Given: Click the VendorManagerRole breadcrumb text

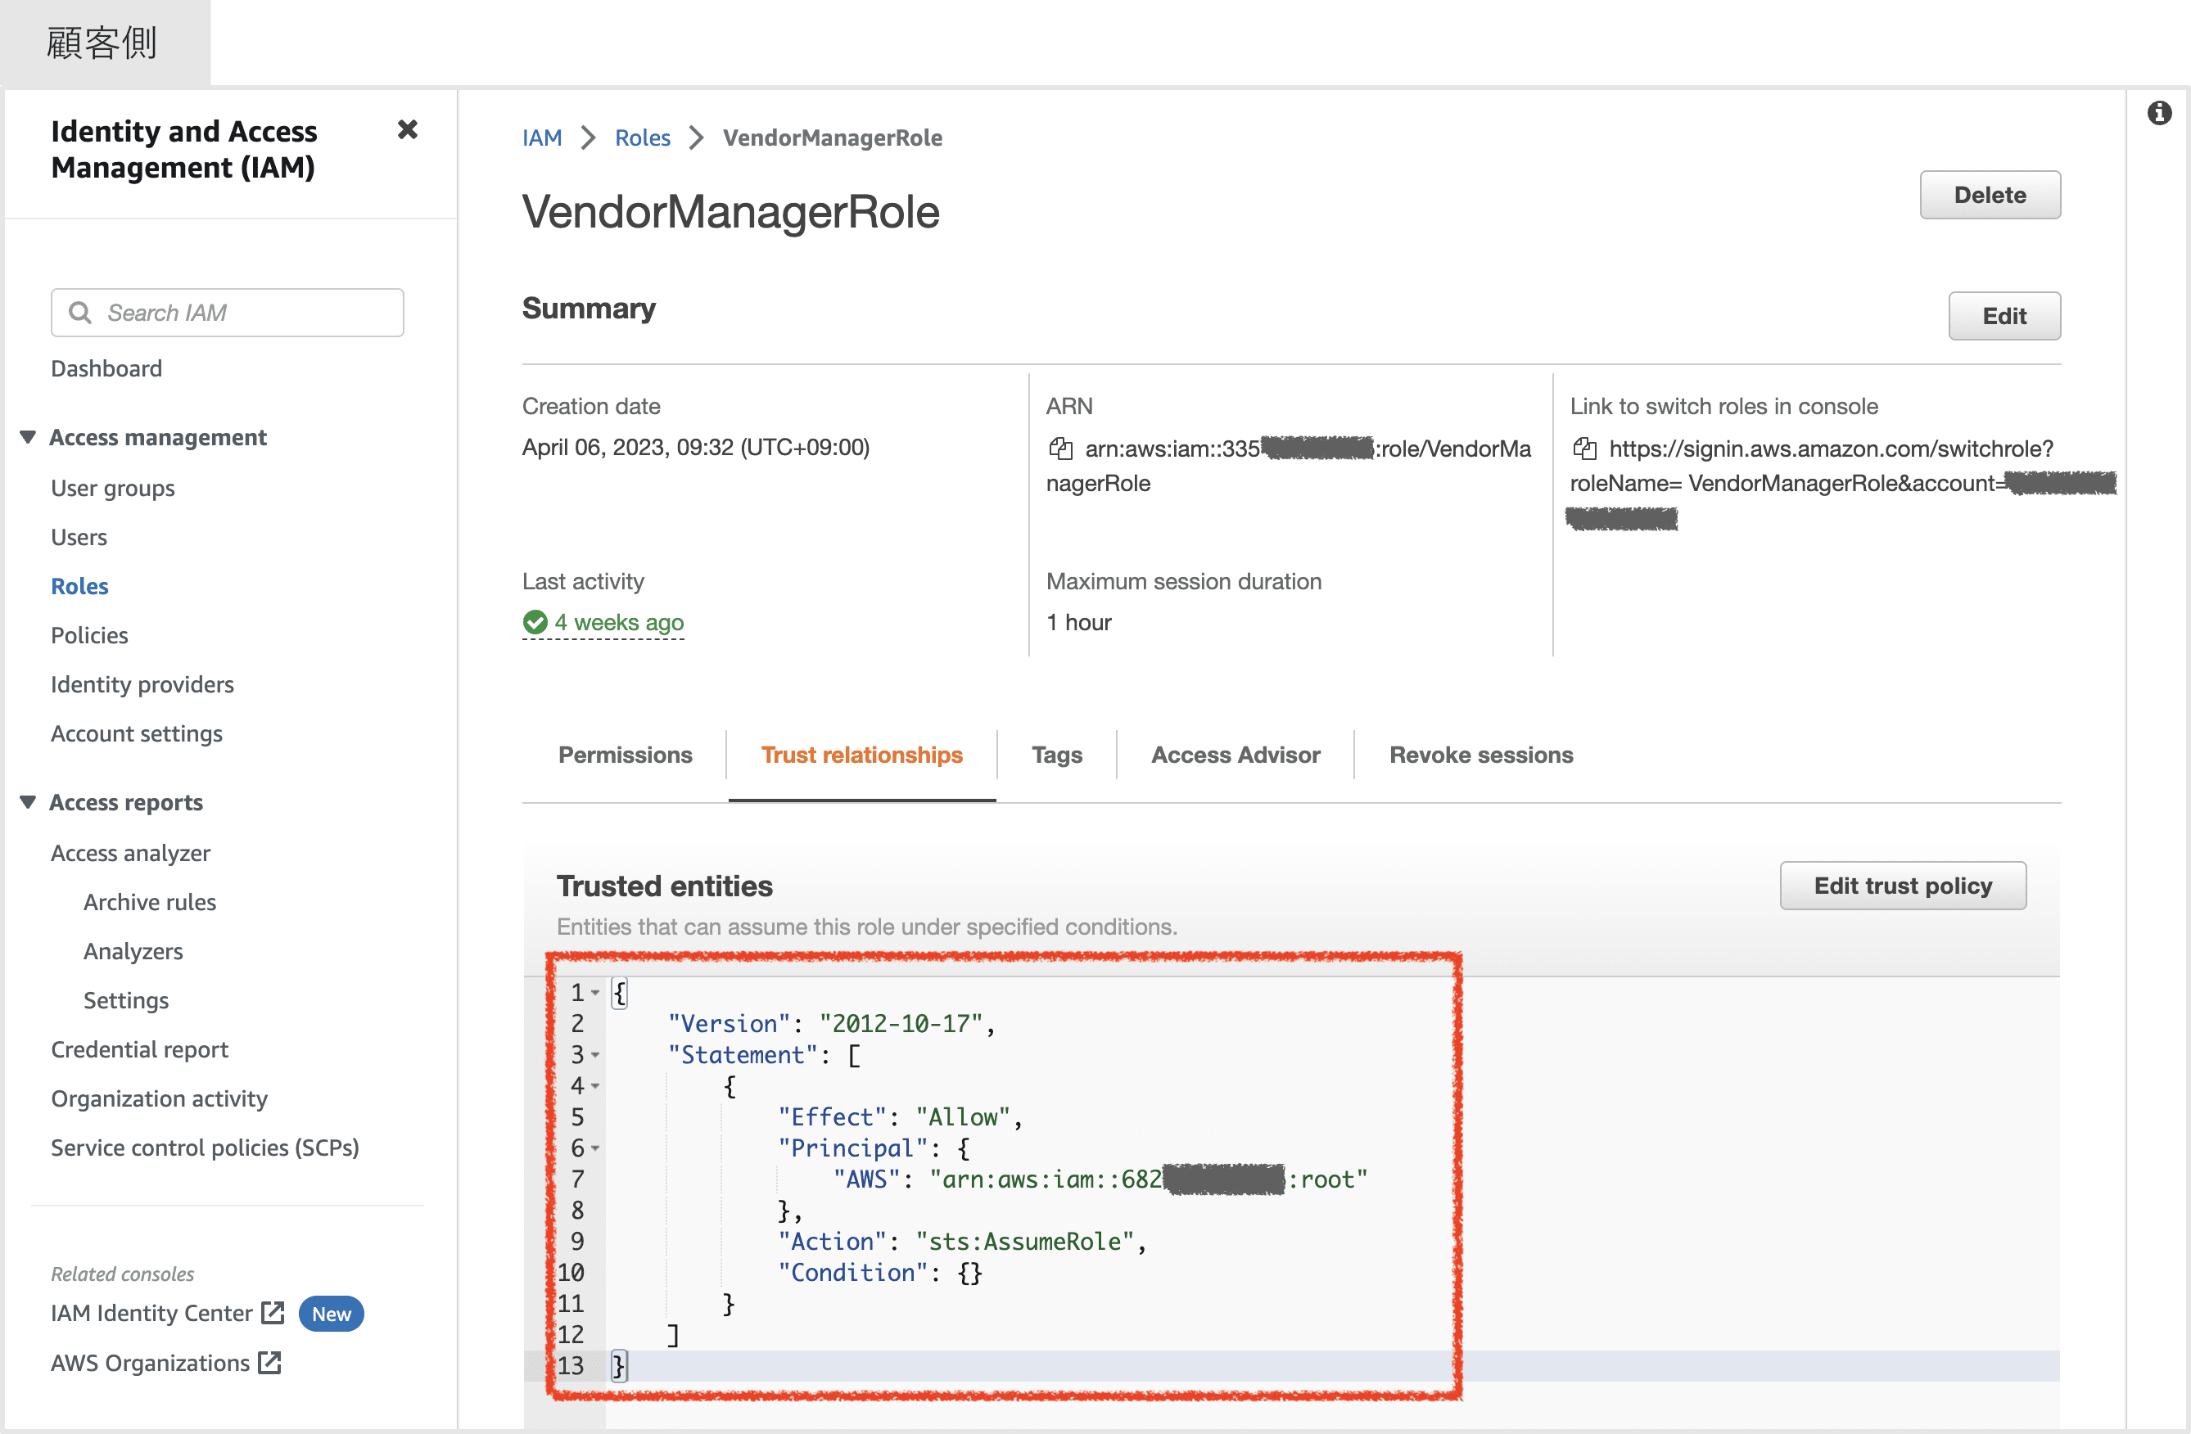Looking at the screenshot, I should point(832,138).
